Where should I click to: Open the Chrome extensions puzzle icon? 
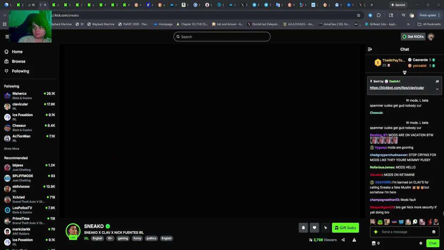[x=378, y=15]
